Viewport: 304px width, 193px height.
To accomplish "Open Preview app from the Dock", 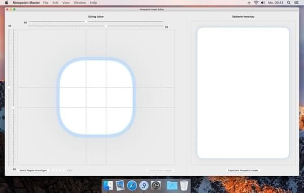I will tap(120, 185).
